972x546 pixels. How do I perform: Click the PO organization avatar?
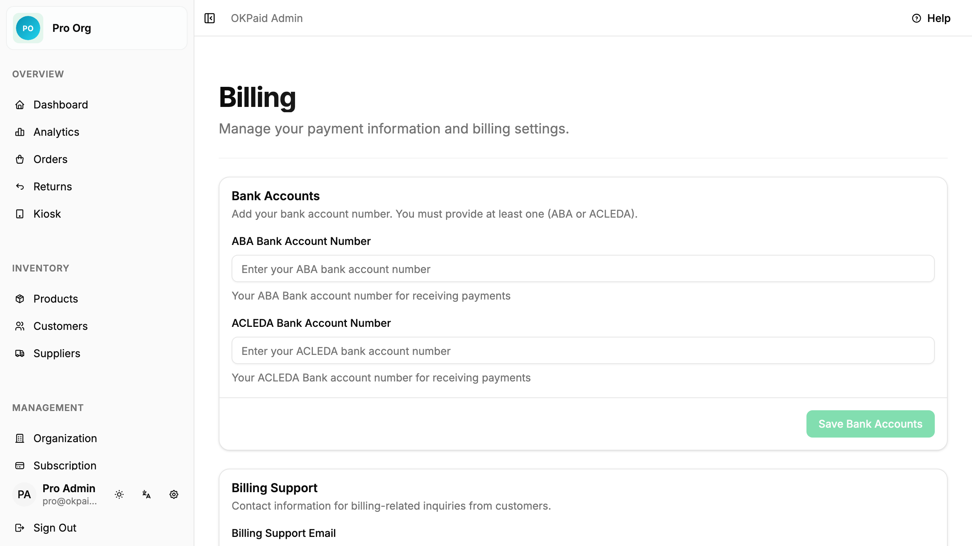tap(28, 28)
